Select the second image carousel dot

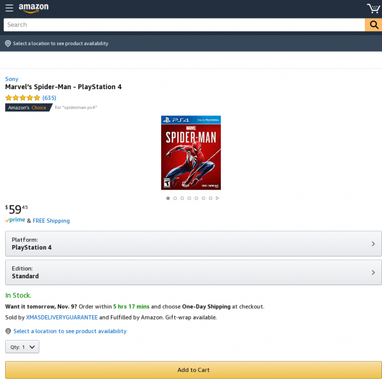tap(175, 198)
